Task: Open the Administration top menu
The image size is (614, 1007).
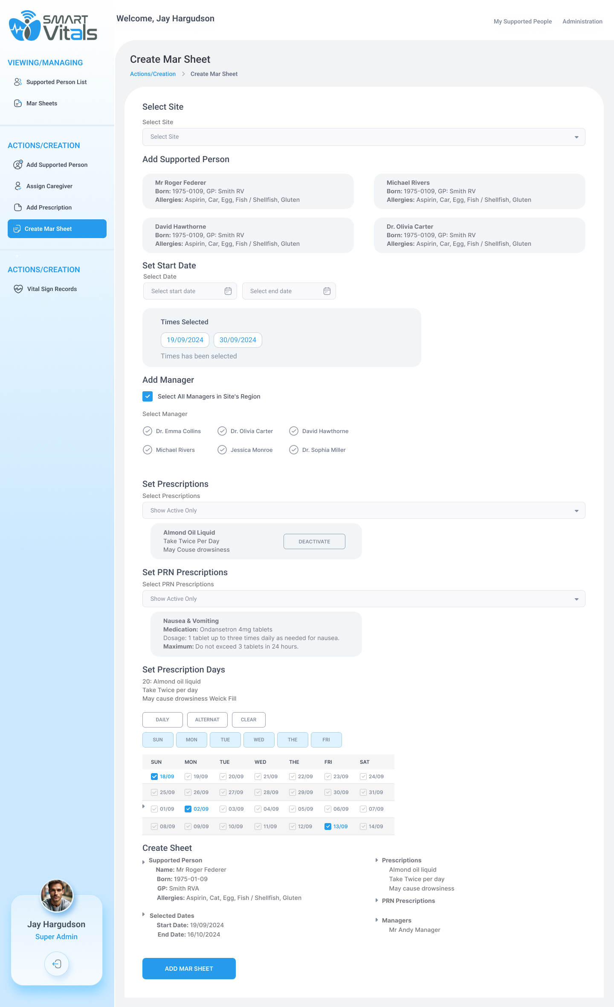Action: coord(582,21)
